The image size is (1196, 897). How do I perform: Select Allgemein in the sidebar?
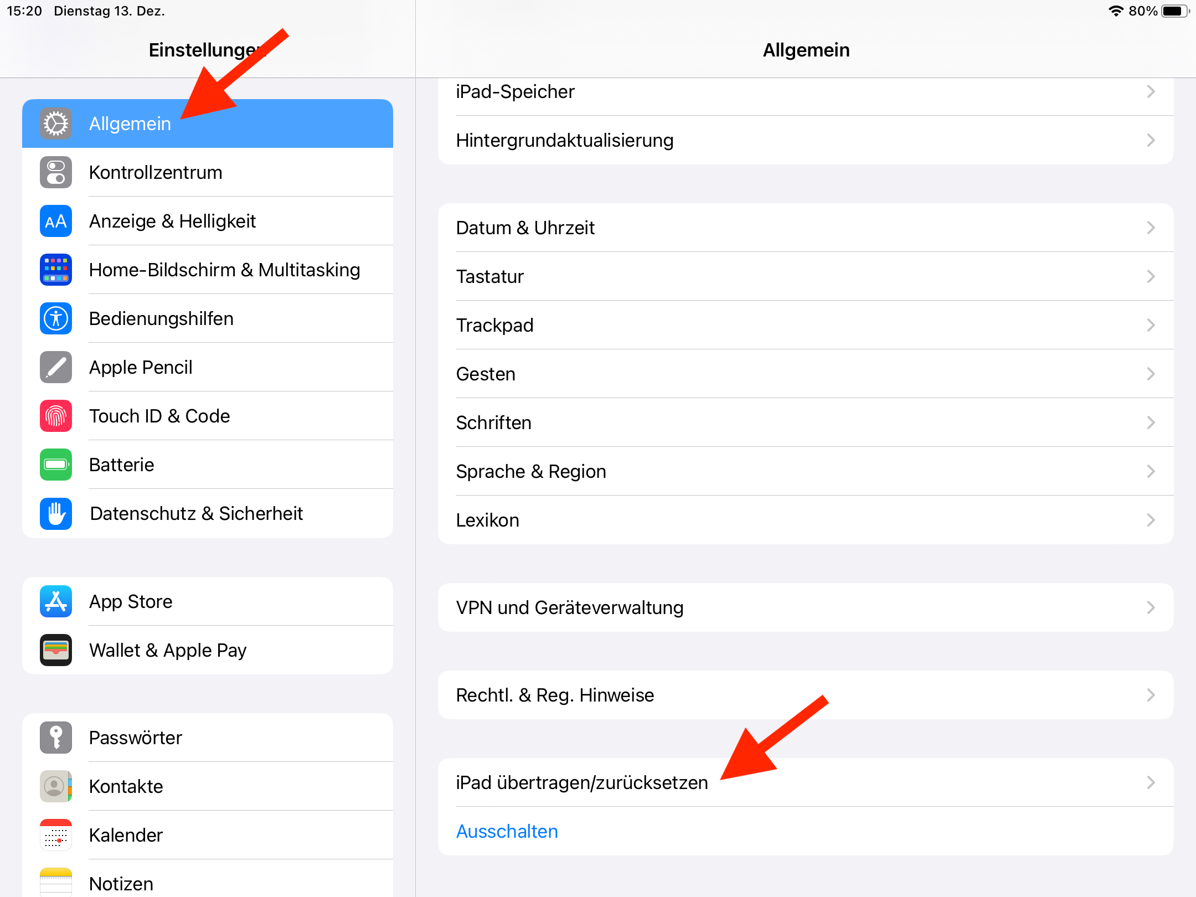pos(131,123)
